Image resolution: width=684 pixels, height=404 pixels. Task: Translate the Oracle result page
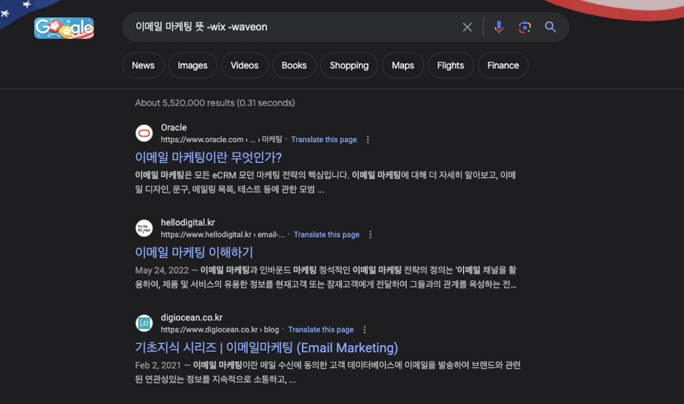324,140
